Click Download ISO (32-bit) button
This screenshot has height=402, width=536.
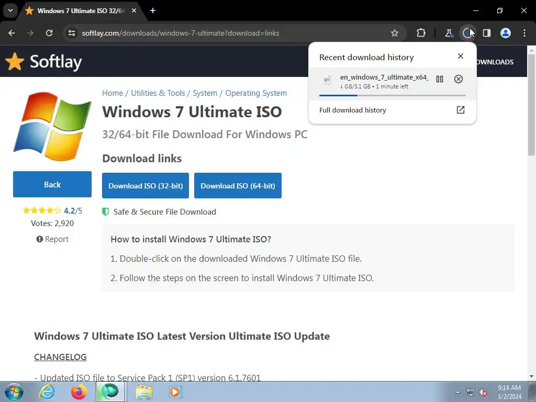pos(146,186)
